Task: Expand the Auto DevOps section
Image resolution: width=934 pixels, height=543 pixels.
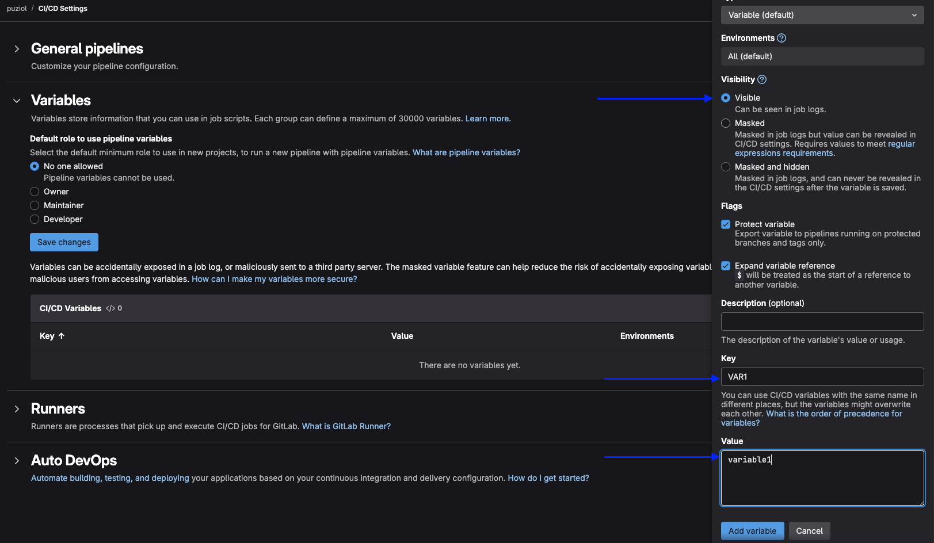Action: 17,461
